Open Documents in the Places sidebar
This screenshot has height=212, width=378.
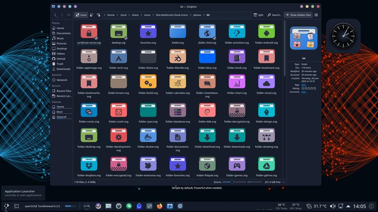61,33
